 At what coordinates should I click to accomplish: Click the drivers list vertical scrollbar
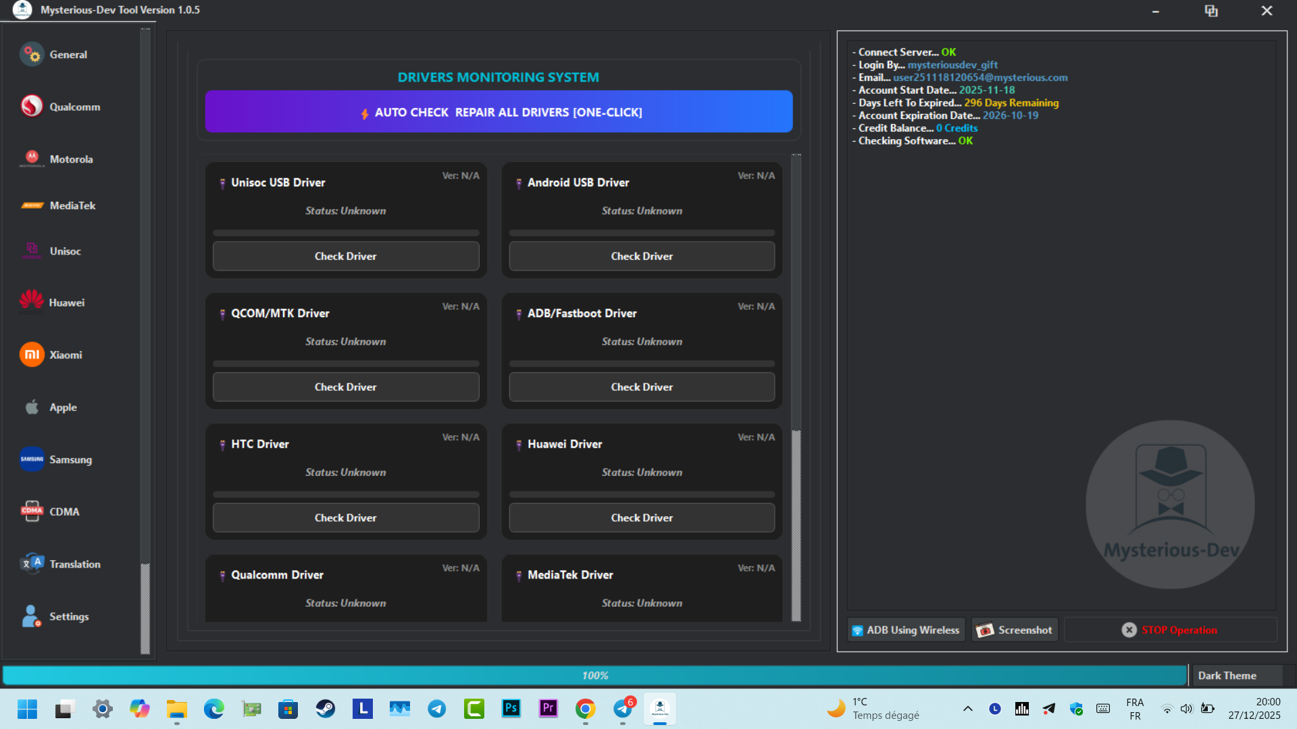[796, 525]
